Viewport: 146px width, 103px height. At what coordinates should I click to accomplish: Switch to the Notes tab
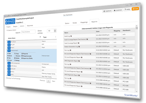click(75, 23)
